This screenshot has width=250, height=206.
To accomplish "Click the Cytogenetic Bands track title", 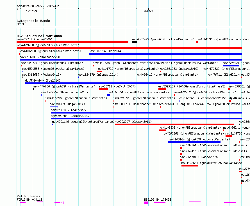I will [x=33, y=21].
